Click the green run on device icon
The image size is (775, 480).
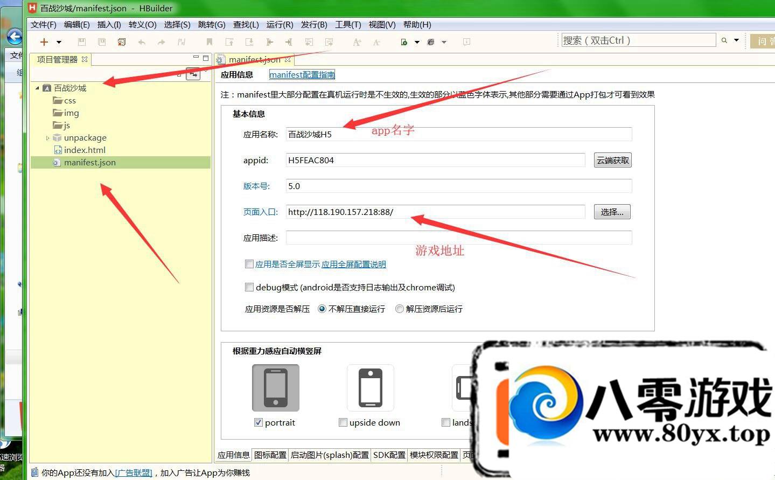point(404,42)
